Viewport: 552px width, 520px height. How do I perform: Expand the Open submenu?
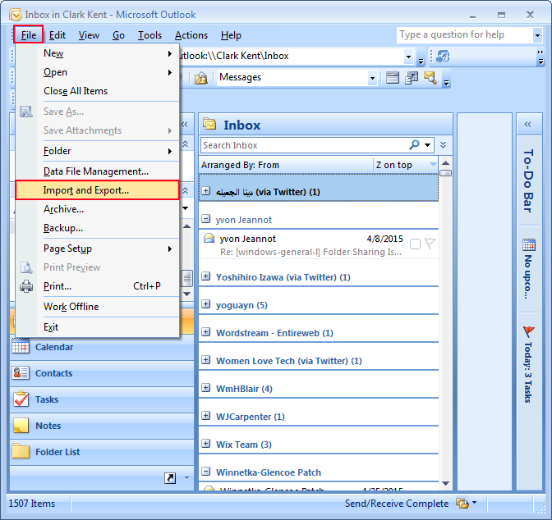click(98, 72)
